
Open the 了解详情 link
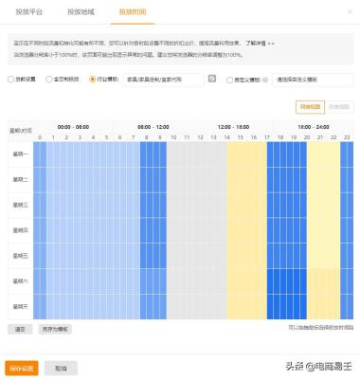pos(256,43)
